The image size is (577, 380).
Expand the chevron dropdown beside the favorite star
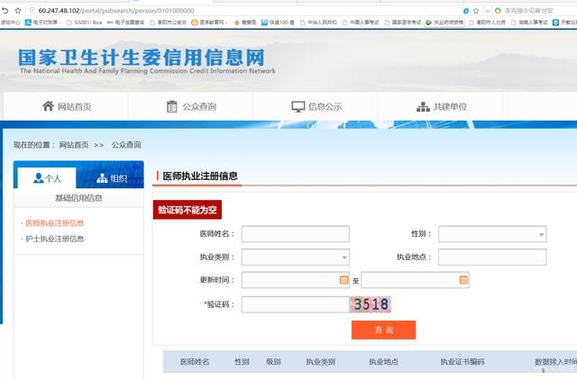pos(487,11)
